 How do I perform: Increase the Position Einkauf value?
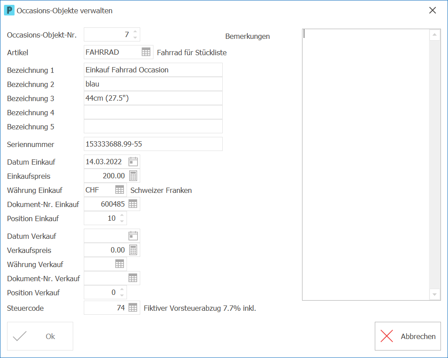coord(122,215)
